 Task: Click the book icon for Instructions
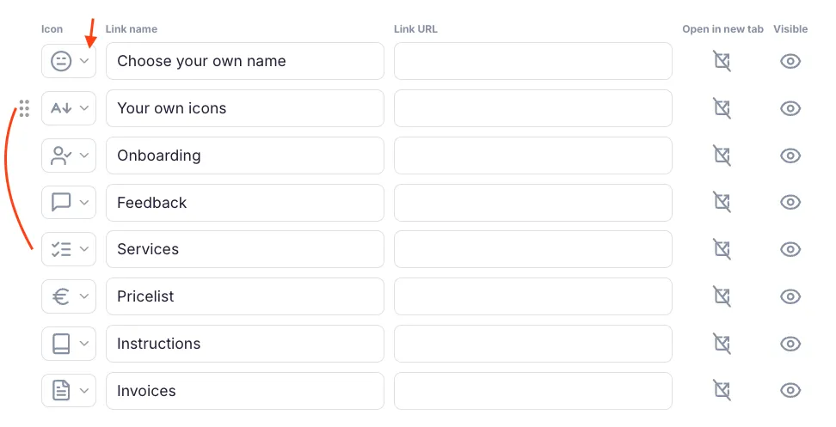(61, 344)
